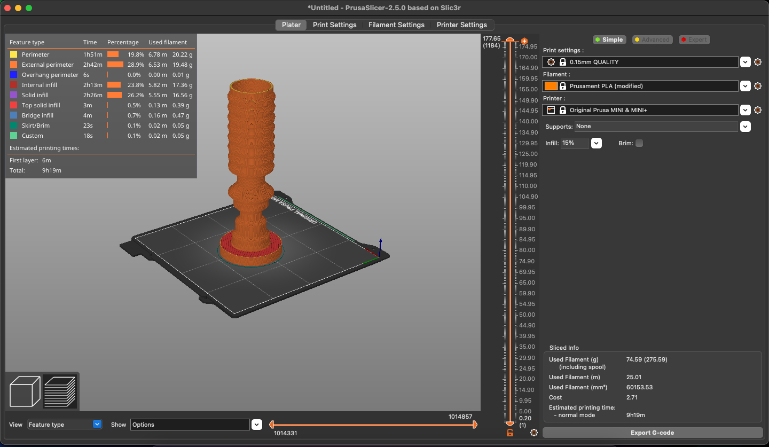
Task: Open the Print Settings tab
Action: (334, 25)
